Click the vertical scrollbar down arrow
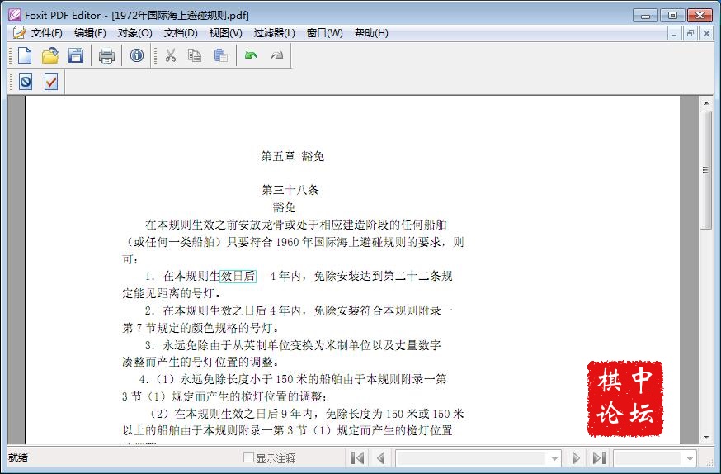This screenshot has height=474, width=721. (706, 438)
